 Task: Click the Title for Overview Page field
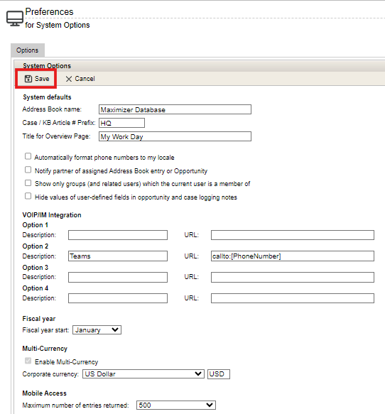tap(175, 136)
